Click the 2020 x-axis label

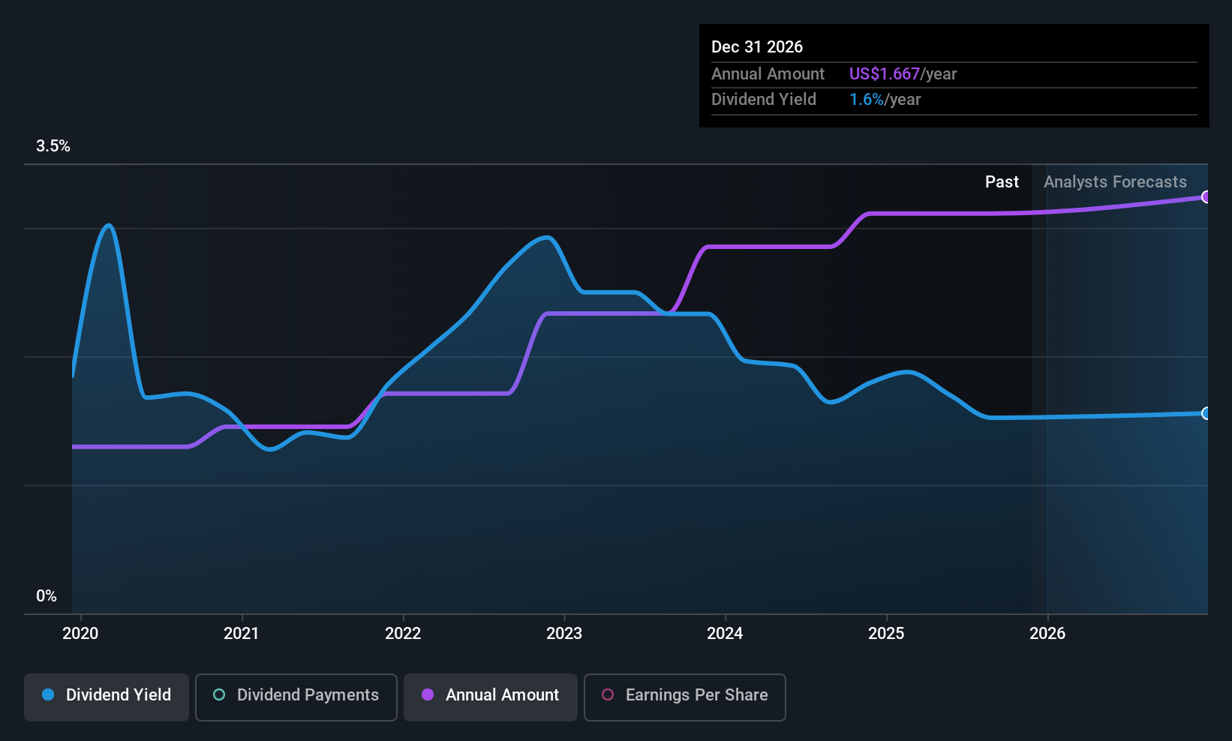click(80, 634)
